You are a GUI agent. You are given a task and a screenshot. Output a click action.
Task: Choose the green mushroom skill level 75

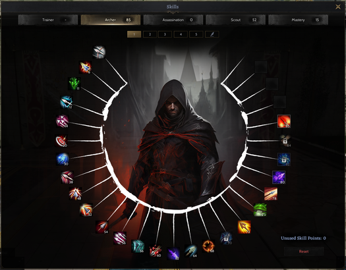click(x=260, y=210)
